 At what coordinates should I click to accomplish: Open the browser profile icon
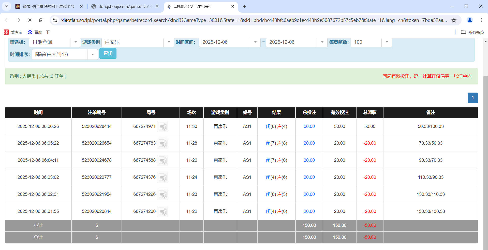tap(469, 20)
